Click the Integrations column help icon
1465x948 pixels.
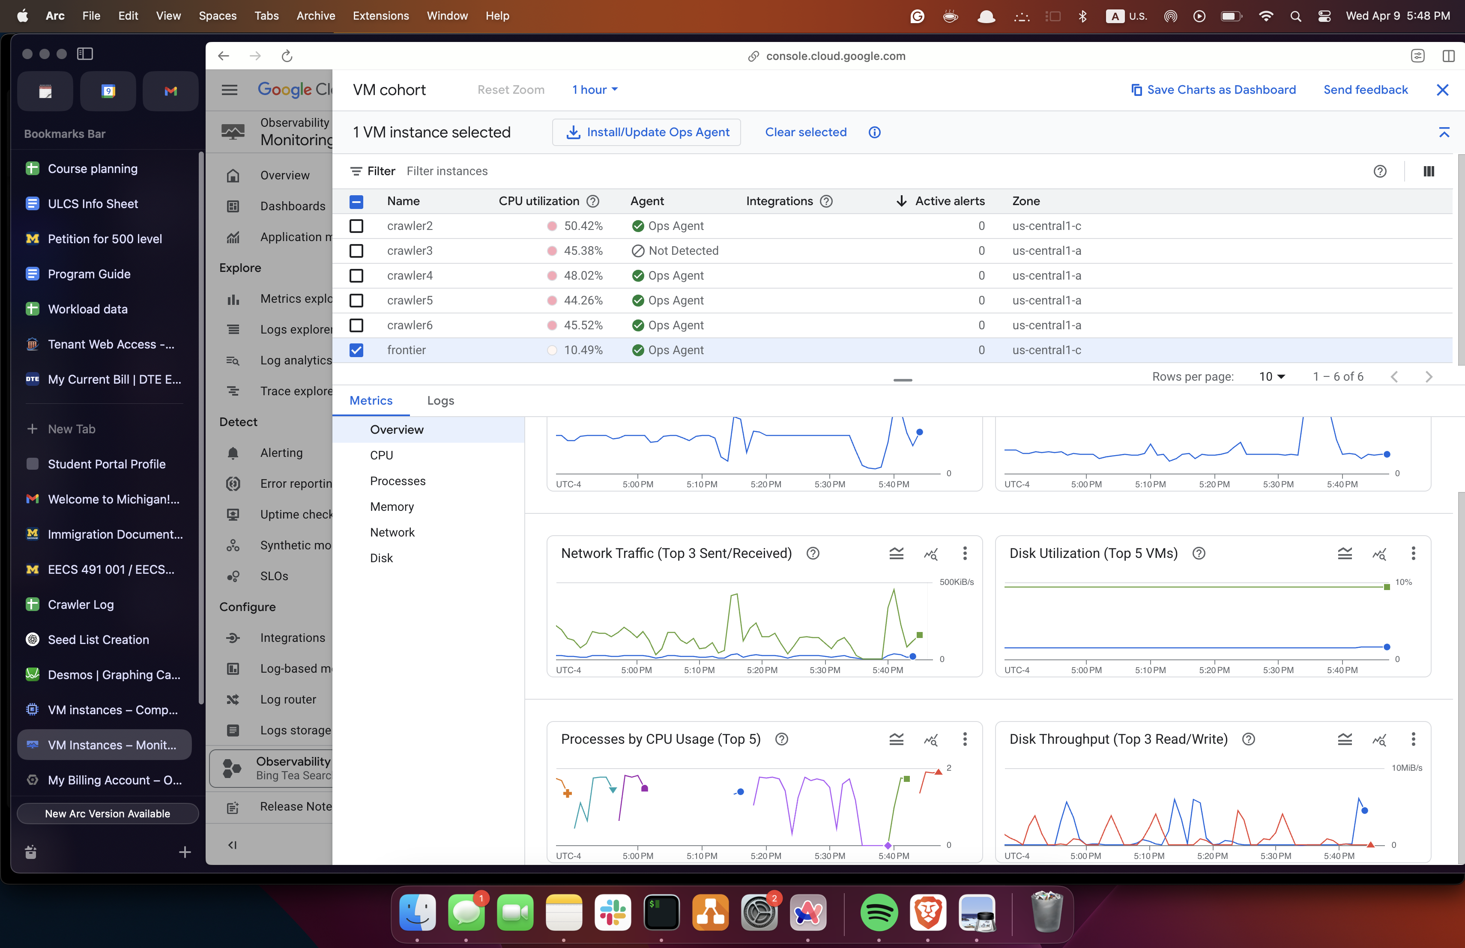coord(827,201)
